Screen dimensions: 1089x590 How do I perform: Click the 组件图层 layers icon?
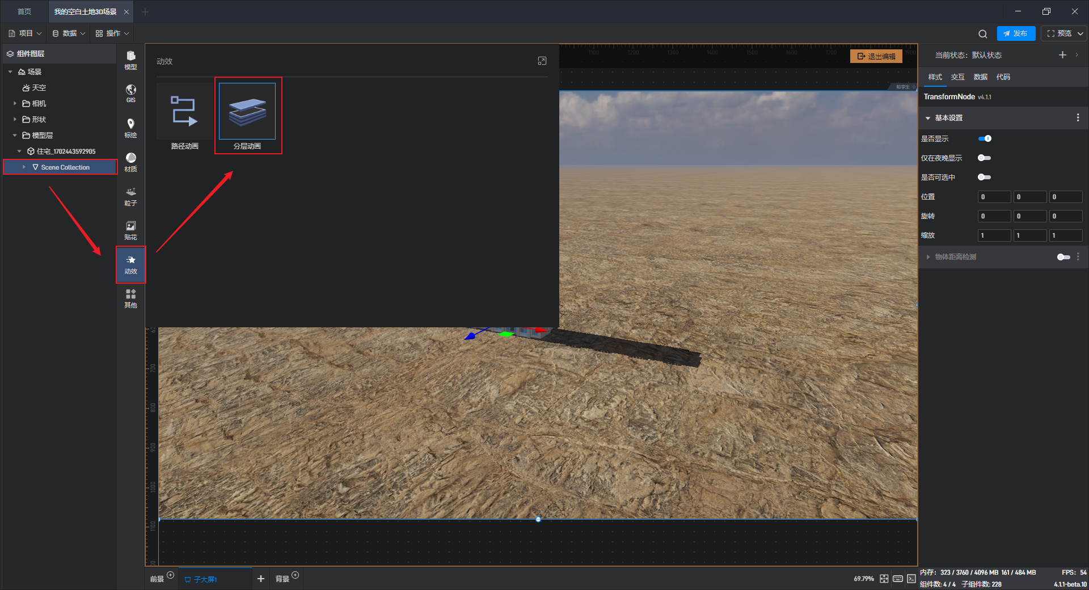(x=10, y=54)
